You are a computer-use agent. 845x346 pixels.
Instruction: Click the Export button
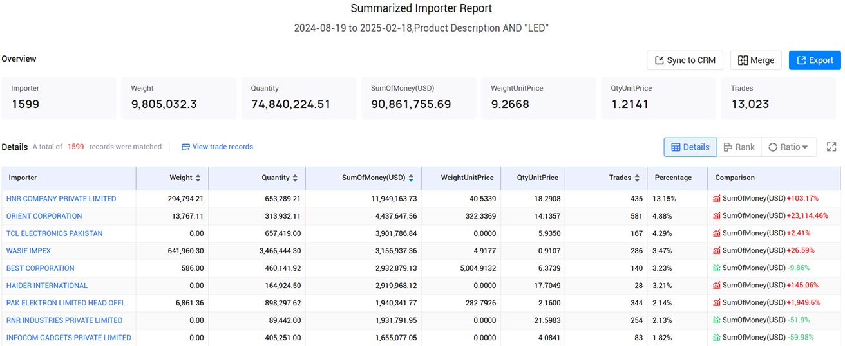(815, 60)
